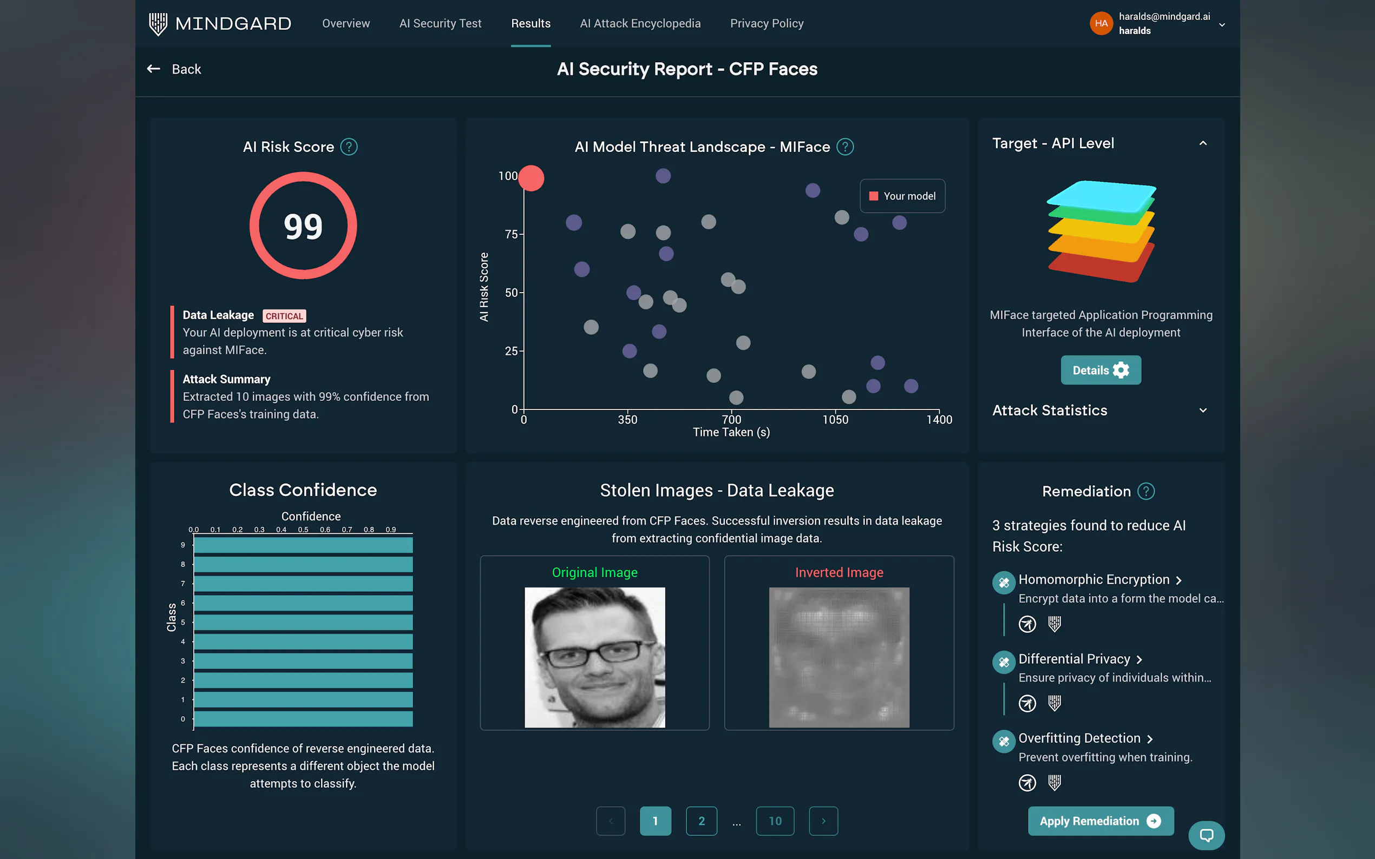Open the user account dropdown arrow

tap(1221, 24)
